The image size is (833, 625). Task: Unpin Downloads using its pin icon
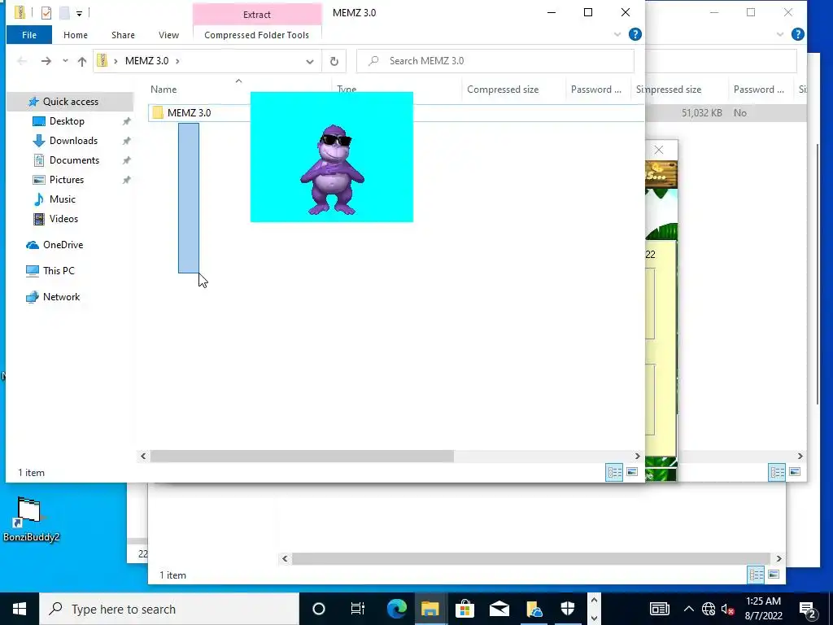126,142
